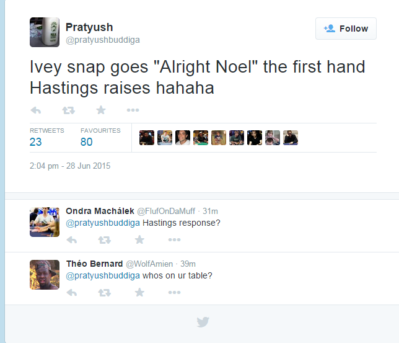The height and width of the screenshot is (343, 399).
Task: View the 80 favourites list
Action: (87, 141)
